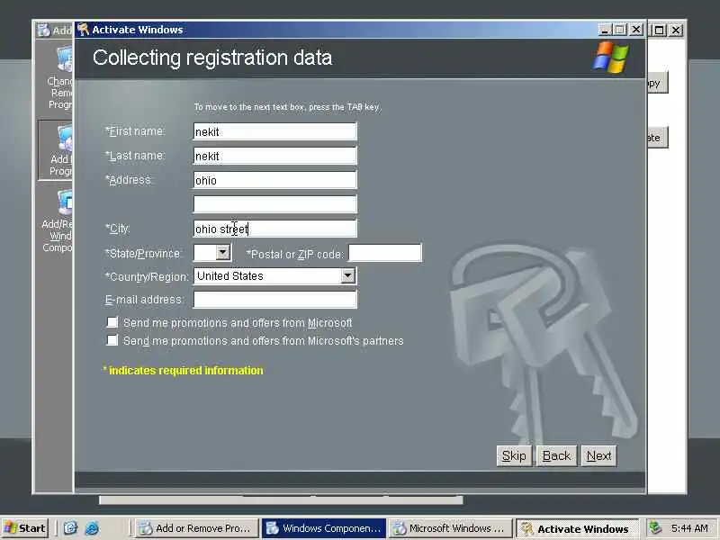Close the background Add or Remove Programs window
Image resolution: width=720 pixels, height=540 pixels.
coord(676,31)
